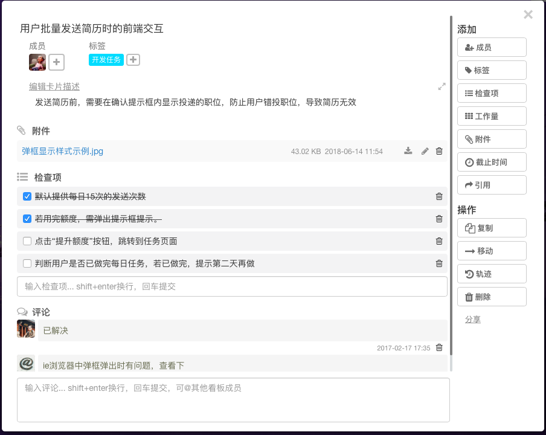This screenshot has height=435, width=546.
Task: Add 成员 from the sidebar
Action: tap(492, 47)
